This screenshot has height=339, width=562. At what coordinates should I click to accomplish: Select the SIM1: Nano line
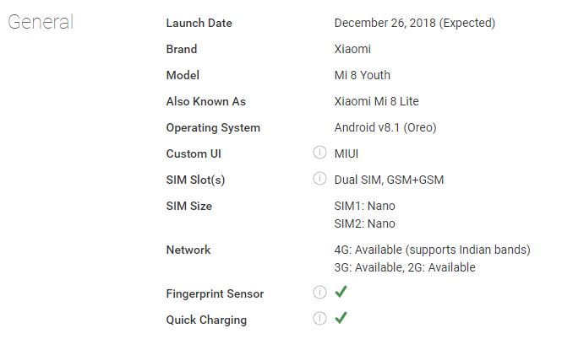tap(364, 206)
